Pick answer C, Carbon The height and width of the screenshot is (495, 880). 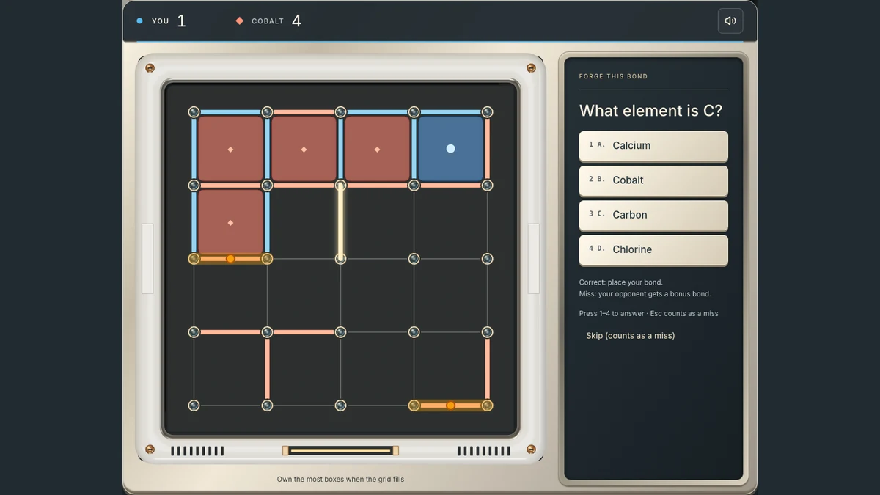click(x=653, y=215)
